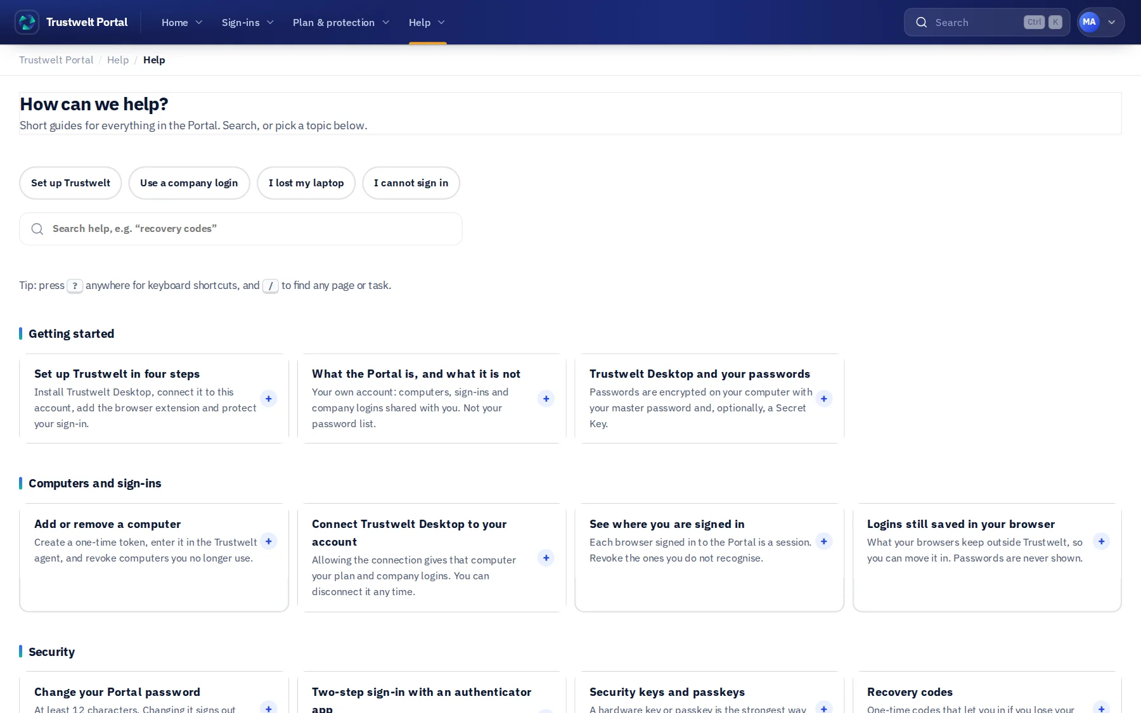Image resolution: width=1141 pixels, height=713 pixels.
Task: Click the magnifier icon in help search
Action: [x=37, y=229]
